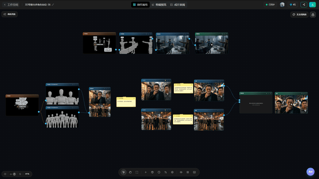Select the lower gang street image node

coord(156,119)
